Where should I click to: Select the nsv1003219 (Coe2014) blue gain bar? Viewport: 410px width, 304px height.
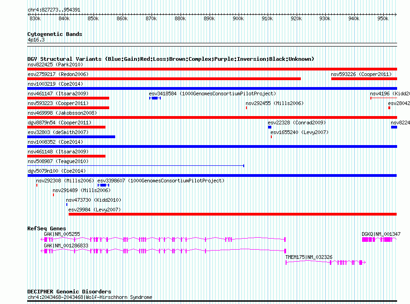coord(212,88)
